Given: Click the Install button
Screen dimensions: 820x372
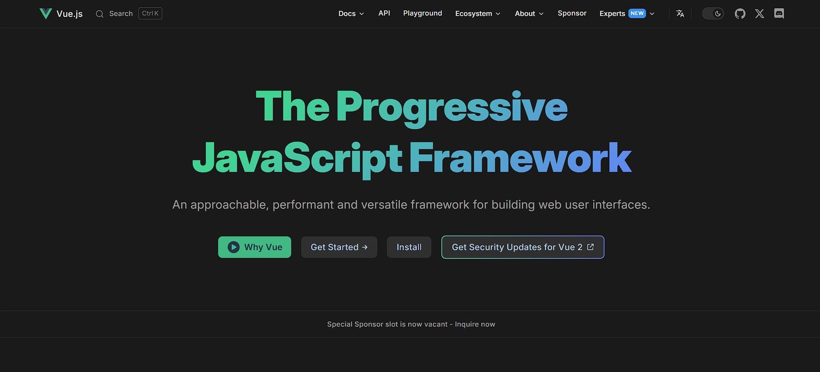Looking at the screenshot, I should pyautogui.click(x=409, y=247).
